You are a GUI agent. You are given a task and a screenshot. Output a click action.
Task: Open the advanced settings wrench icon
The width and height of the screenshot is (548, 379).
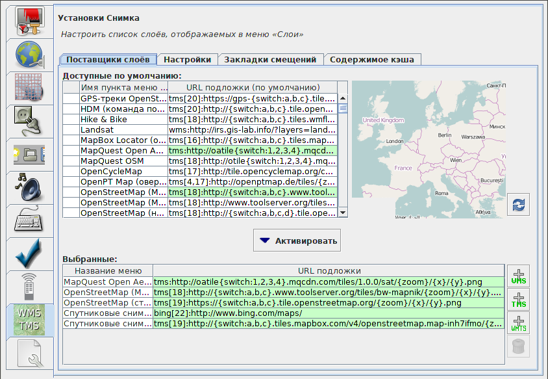click(30, 354)
